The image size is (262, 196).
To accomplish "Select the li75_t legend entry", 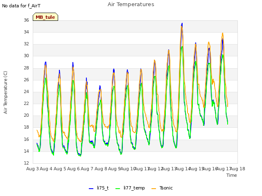I will [99, 188].
